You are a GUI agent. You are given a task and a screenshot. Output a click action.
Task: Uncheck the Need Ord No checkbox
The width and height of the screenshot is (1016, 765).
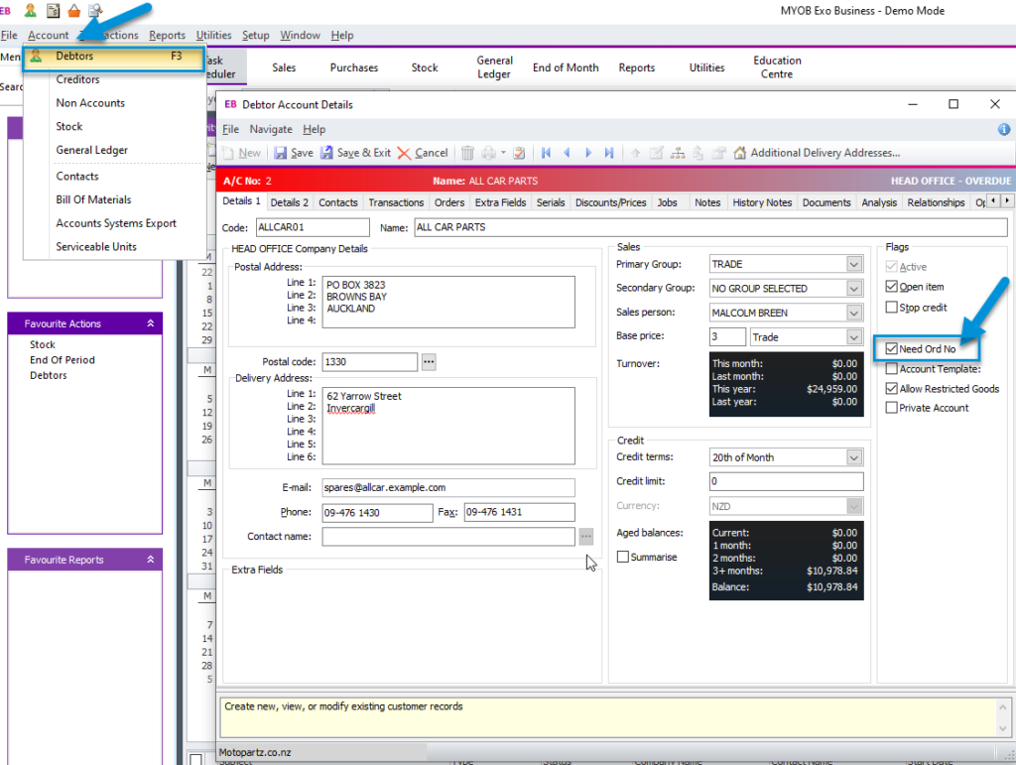click(892, 348)
